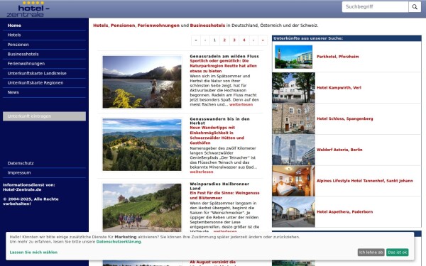Click the Hotel Tannenhof room thumbnail
The height and width of the screenshot is (266, 426).
tap(293, 181)
